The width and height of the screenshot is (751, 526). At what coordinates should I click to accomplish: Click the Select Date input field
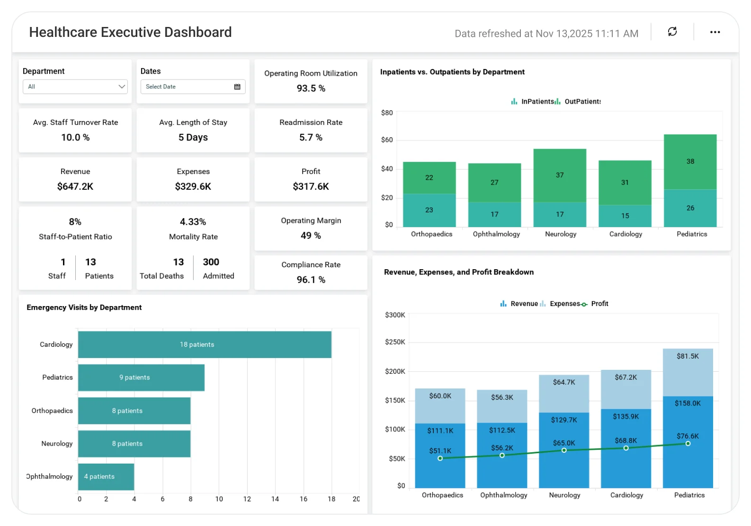[193, 87]
